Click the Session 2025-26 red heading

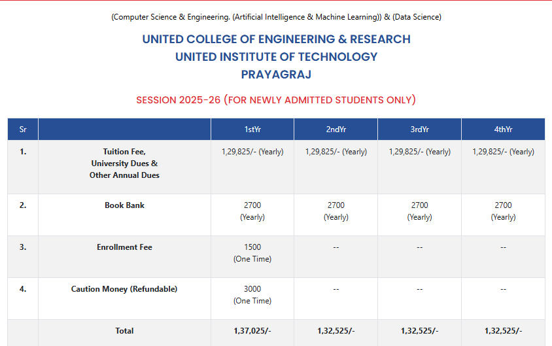tap(276, 100)
